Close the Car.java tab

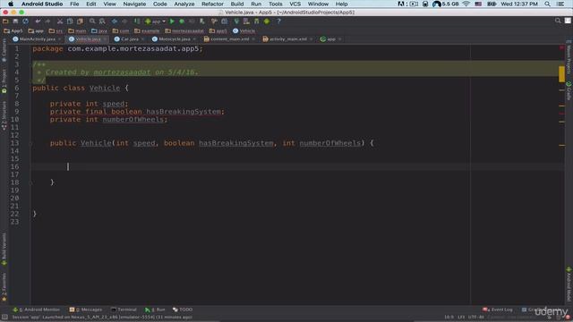[x=143, y=39]
